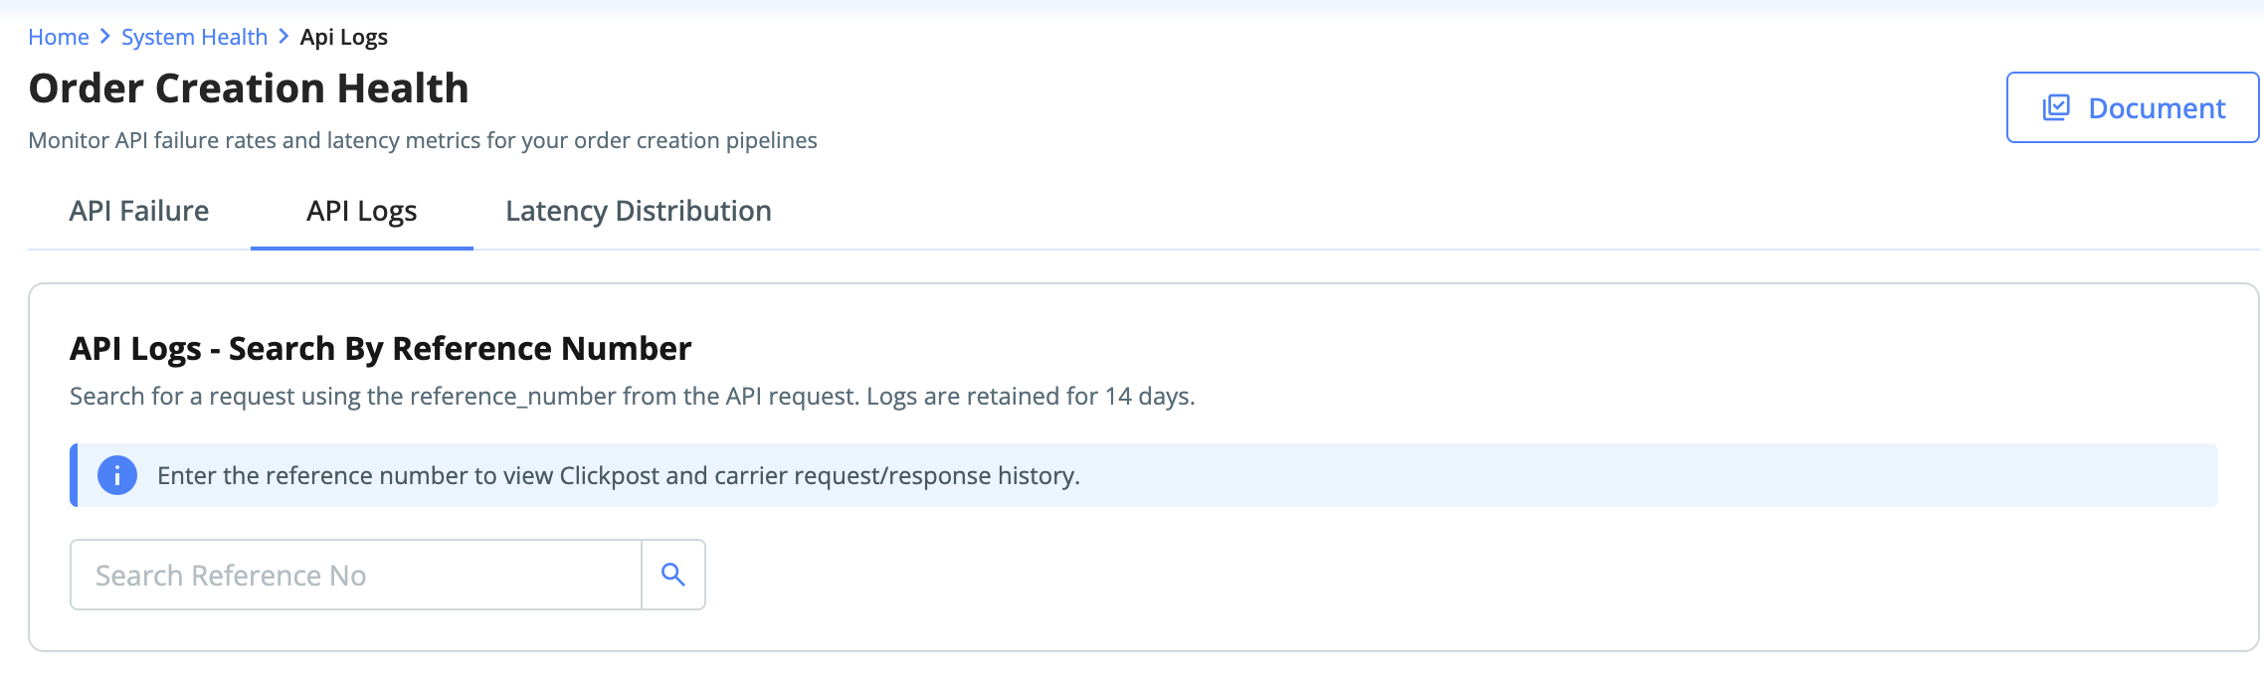Viewport: 2264px width, 676px height.
Task: Open the System Health breadcrumb link
Action: (x=194, y=37)
